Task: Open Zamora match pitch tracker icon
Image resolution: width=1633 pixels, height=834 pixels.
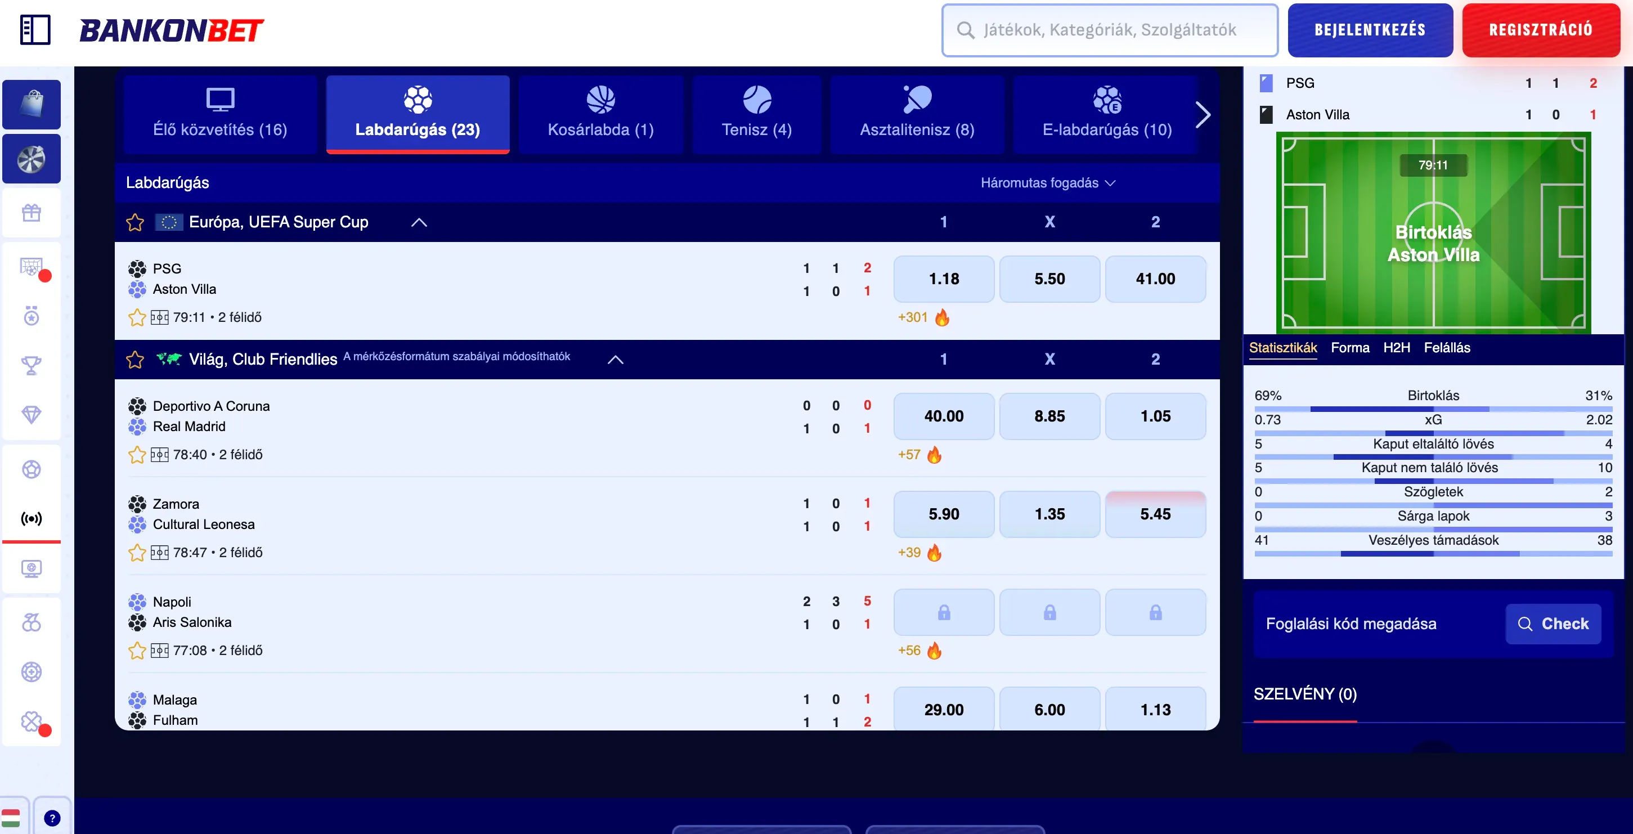Action: coord(160,553)
